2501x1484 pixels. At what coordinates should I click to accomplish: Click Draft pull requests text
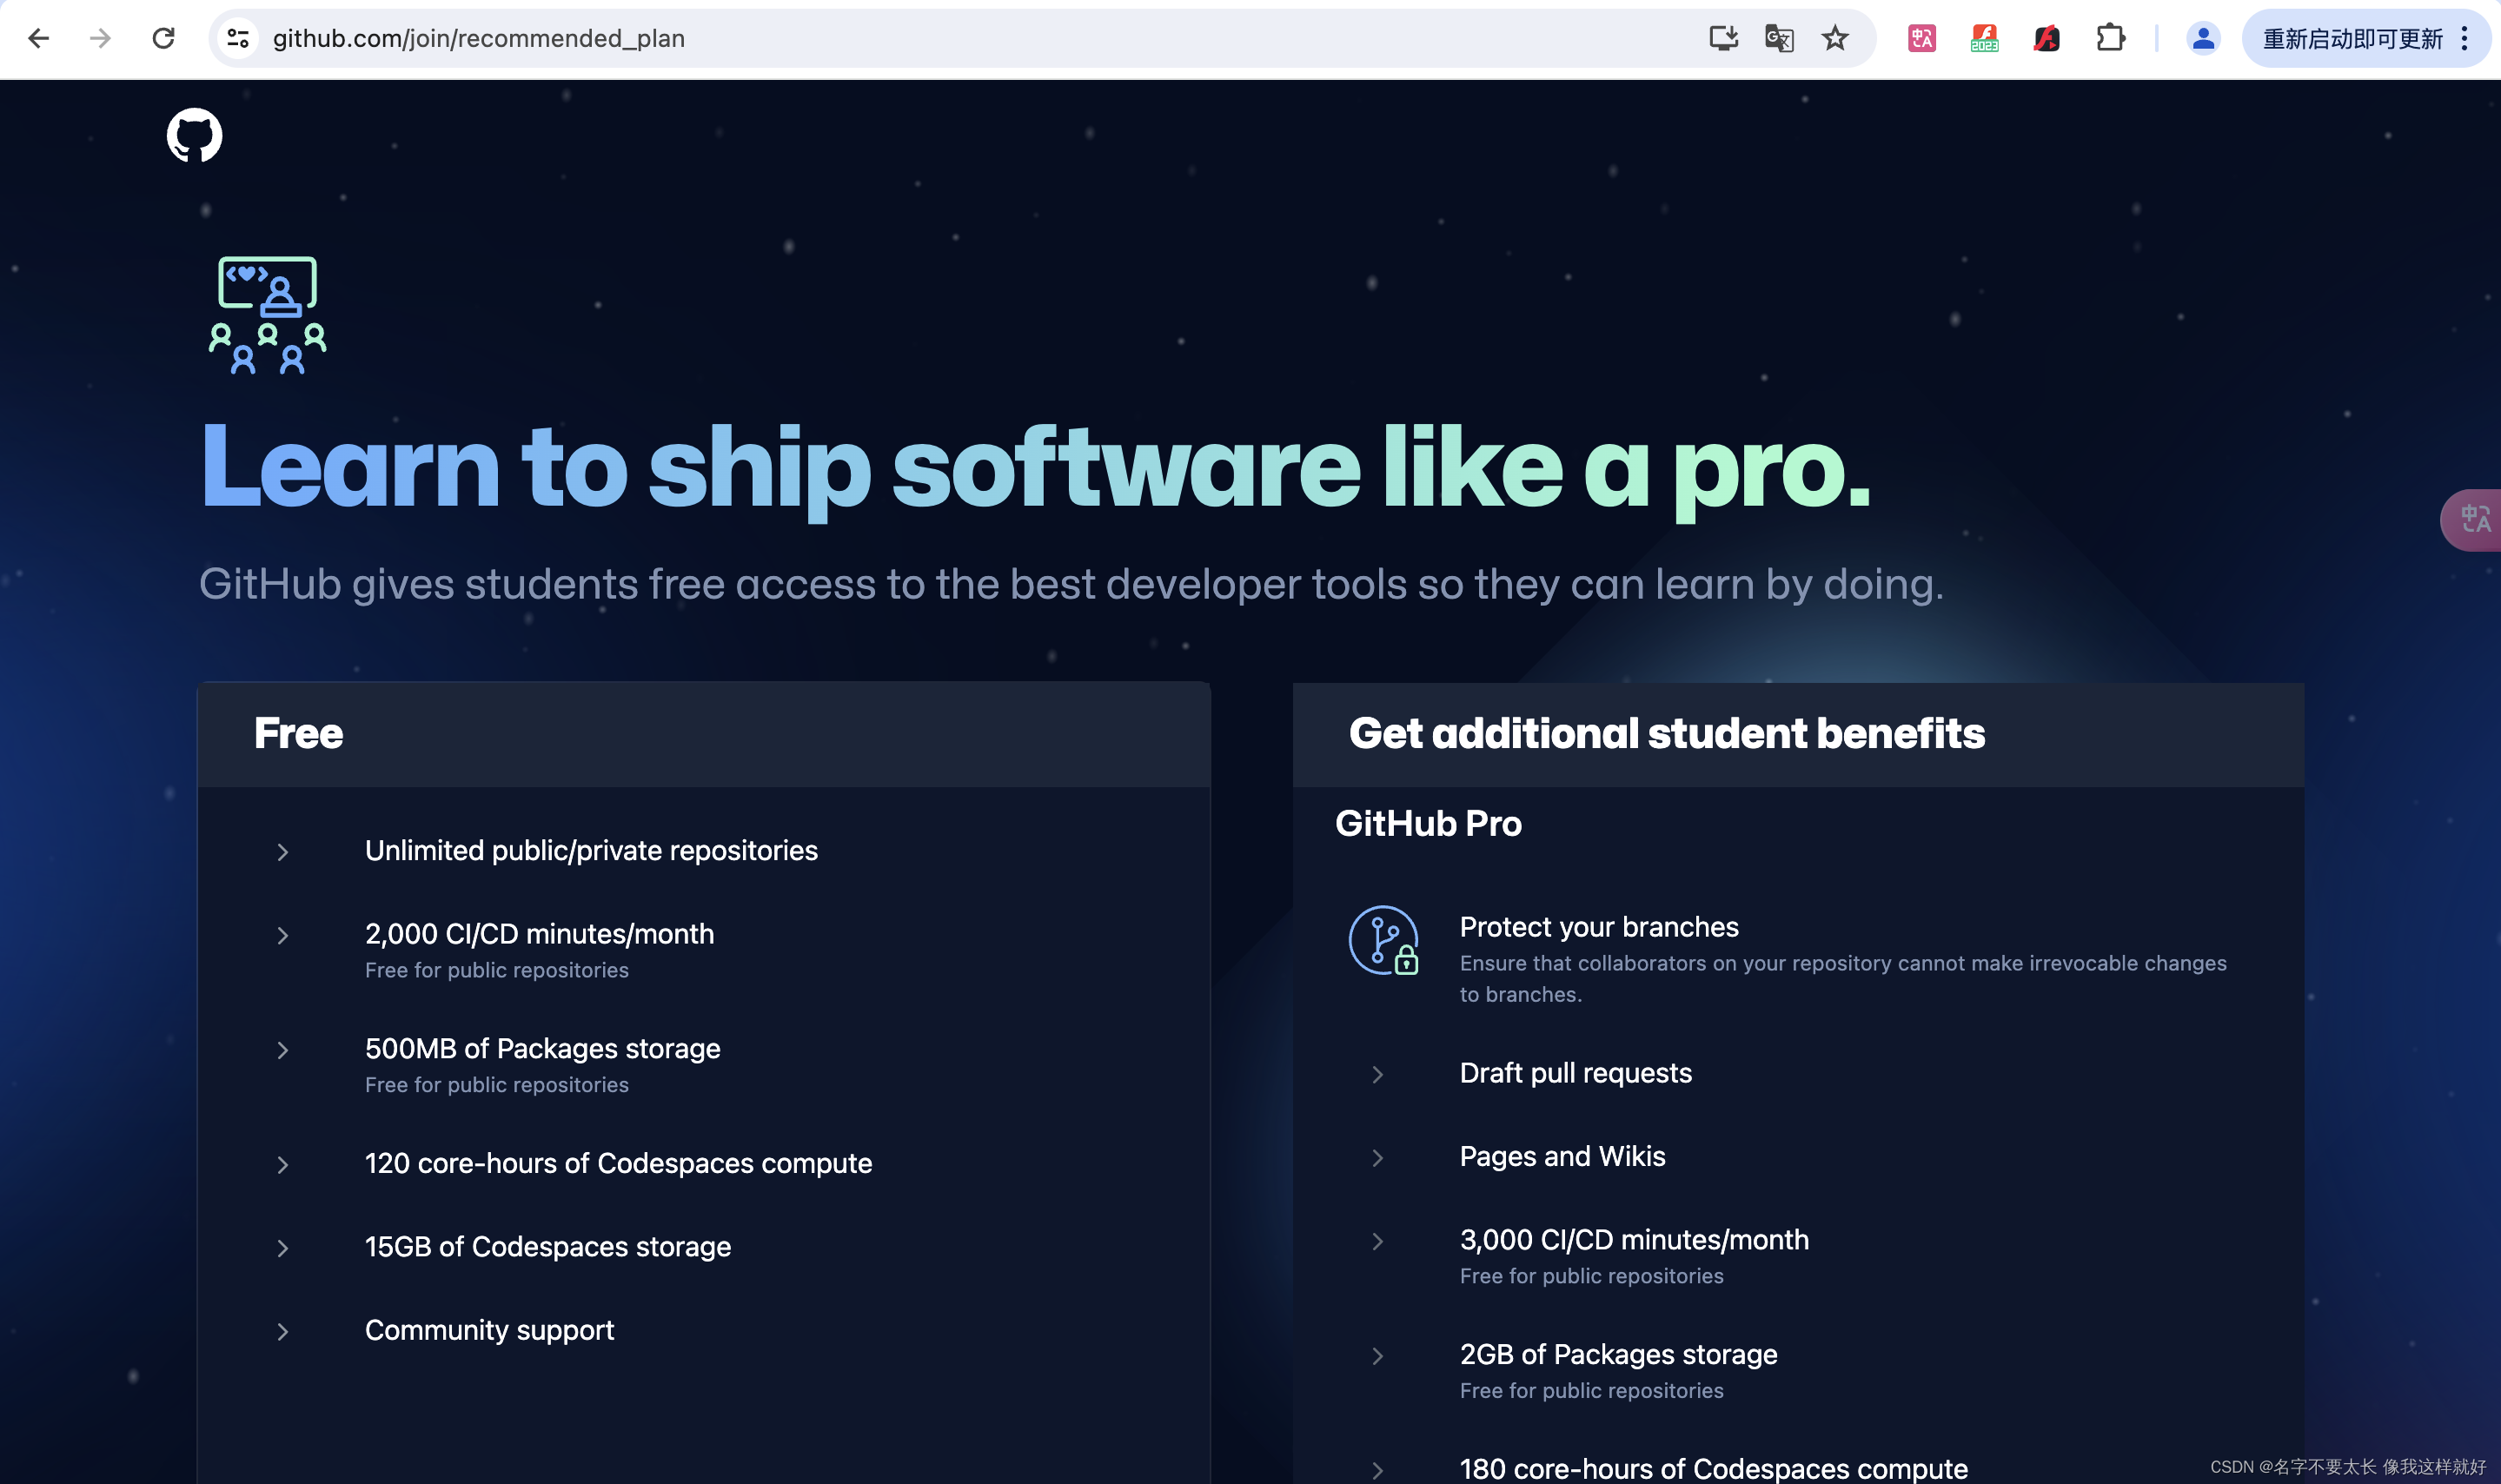1576,1073
